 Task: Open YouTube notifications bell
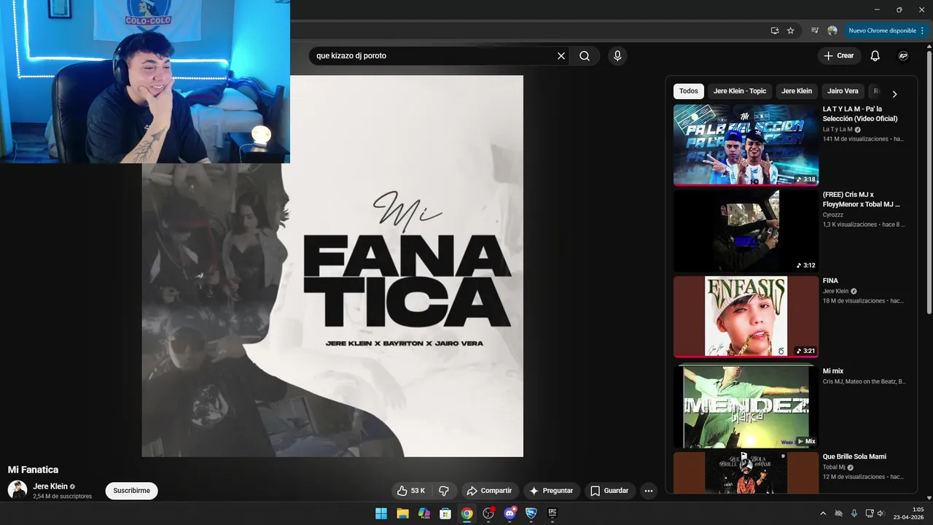click(x=875, y=56)
